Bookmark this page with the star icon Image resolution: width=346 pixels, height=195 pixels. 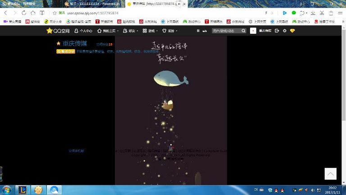point(55,13)
